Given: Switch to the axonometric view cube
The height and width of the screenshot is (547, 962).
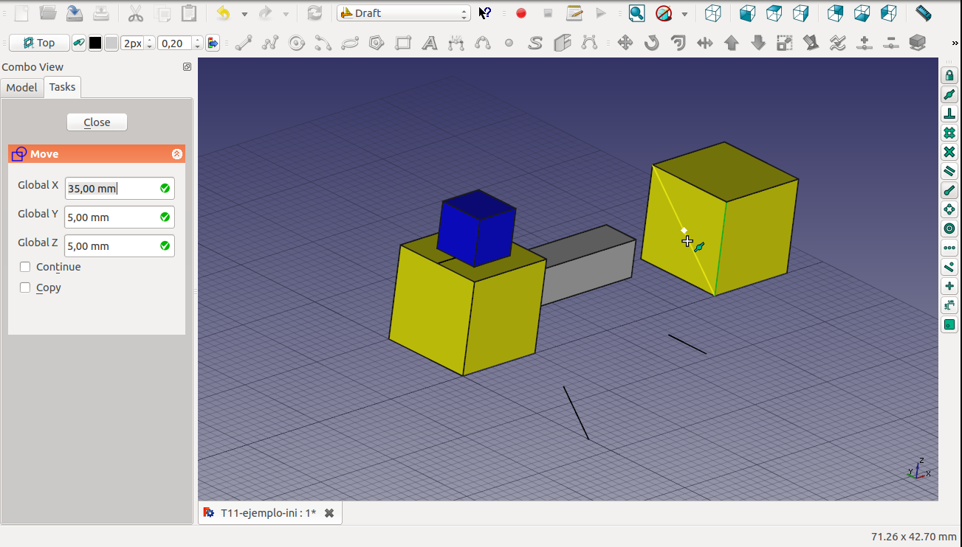Looking at the screenshot, I should click(x=712, y=13).
